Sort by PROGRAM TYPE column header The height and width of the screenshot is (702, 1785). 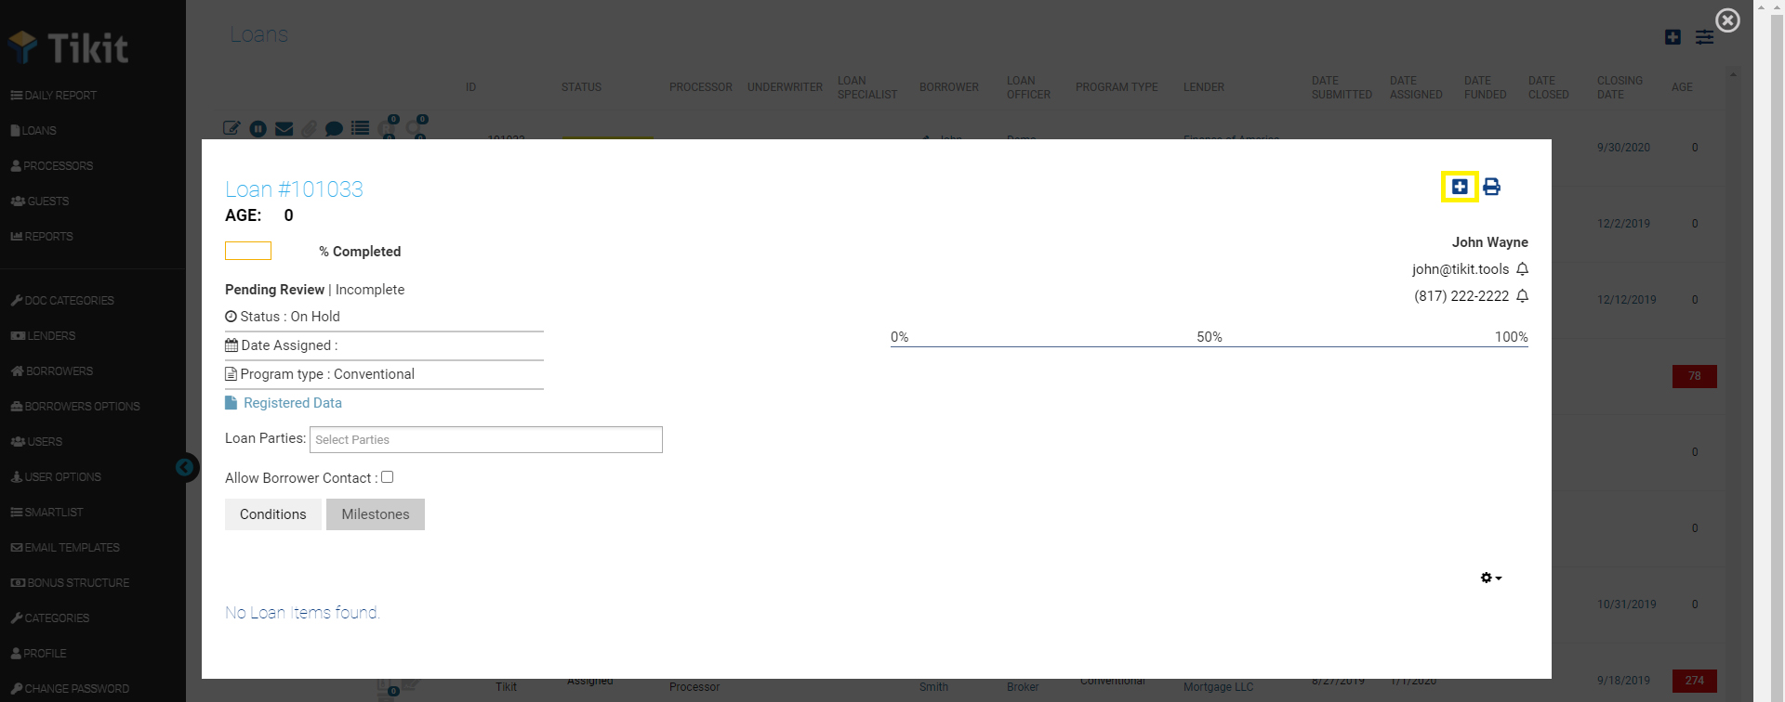tap(1117, 87)
